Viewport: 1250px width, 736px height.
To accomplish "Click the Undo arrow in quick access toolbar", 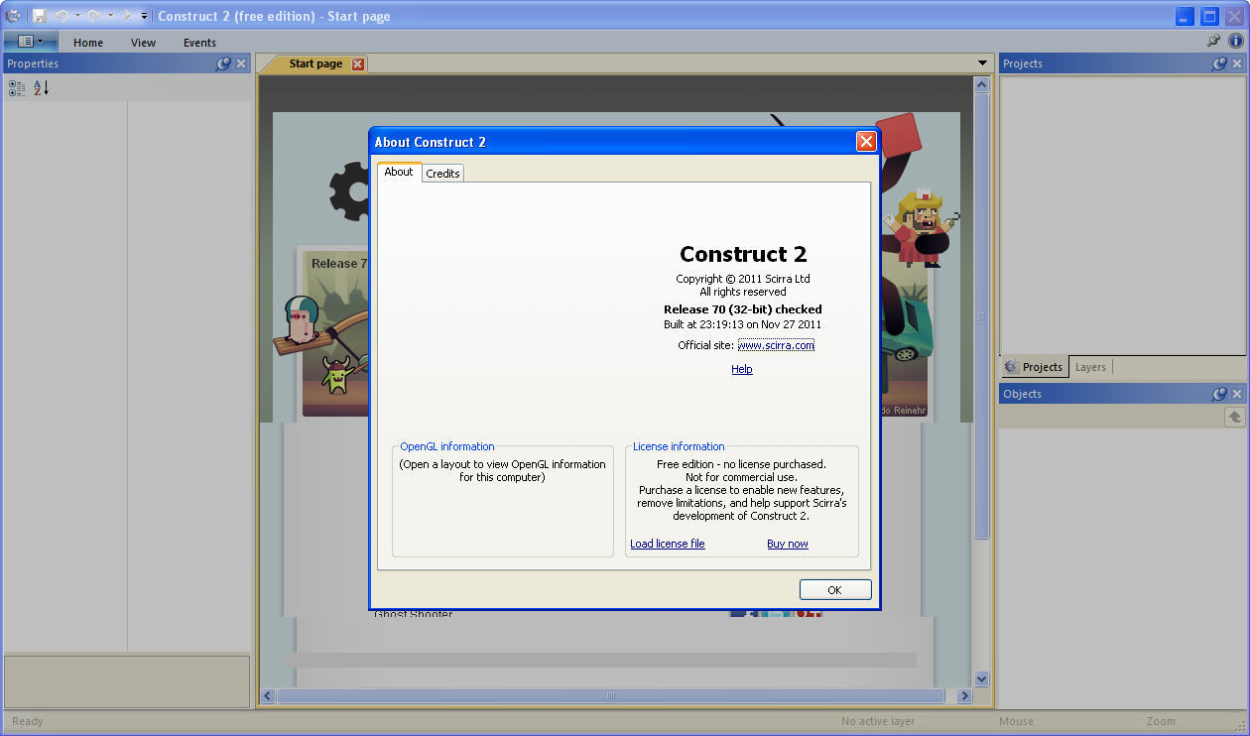I will (62, 16).
